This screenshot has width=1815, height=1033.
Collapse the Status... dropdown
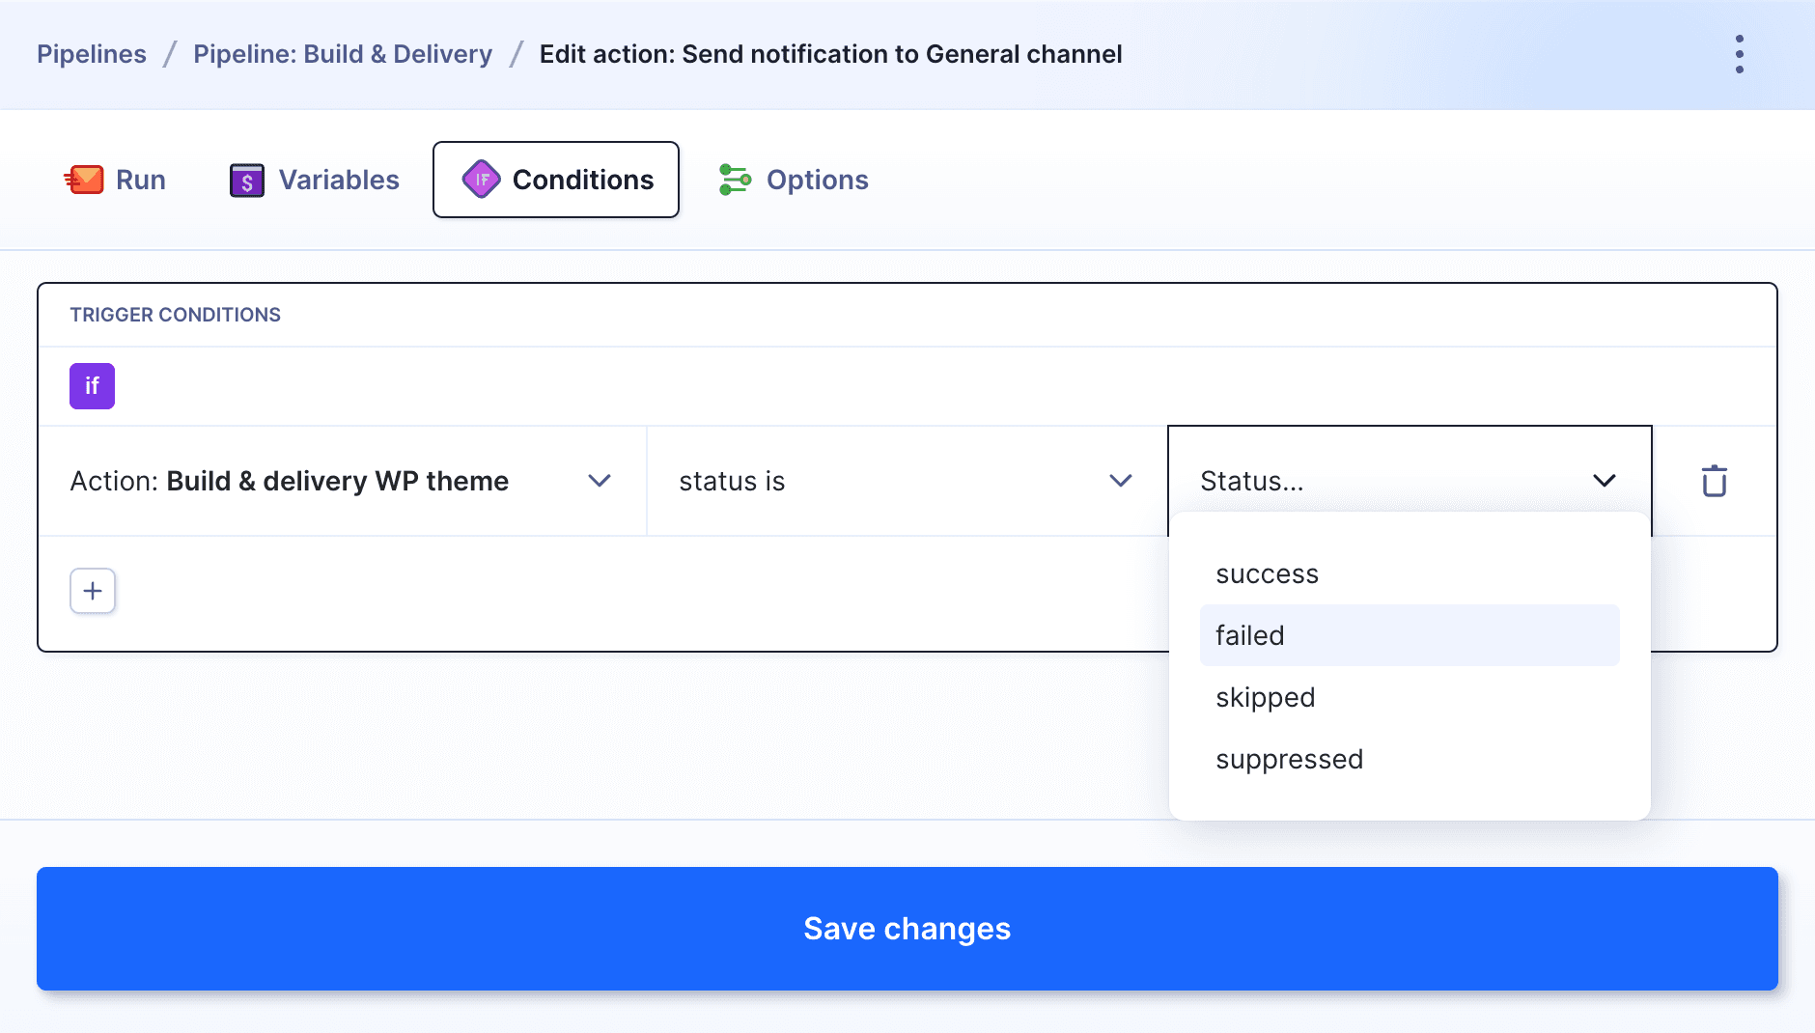[1409, 481]
